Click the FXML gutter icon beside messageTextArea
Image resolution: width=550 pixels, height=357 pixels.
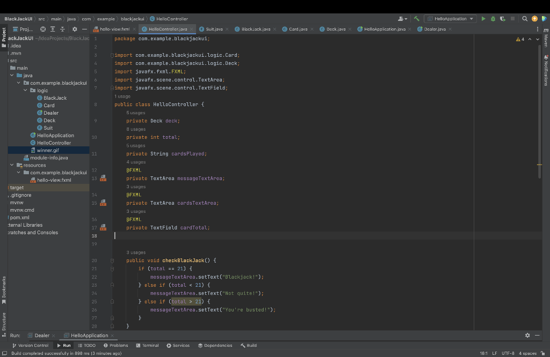(x=103, y=178)
